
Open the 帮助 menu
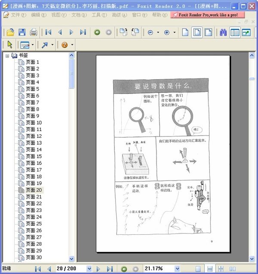pos(160,15)
